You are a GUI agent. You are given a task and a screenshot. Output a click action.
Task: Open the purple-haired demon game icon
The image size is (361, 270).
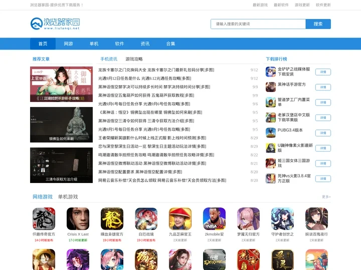tap(78, 259)
